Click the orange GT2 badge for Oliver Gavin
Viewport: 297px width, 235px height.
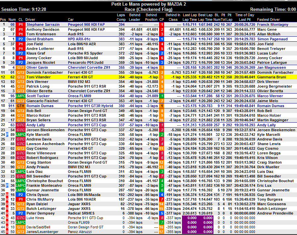[21, 68]
